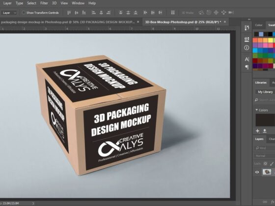Viewport: 275px width, 206px height.
Task: Toggle lock transparent pixels icon
Action: coord(265,164)
